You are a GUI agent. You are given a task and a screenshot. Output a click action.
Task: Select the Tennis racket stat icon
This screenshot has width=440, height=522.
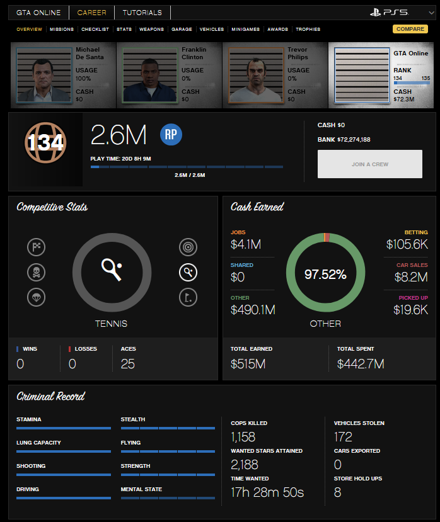(188, 271)
